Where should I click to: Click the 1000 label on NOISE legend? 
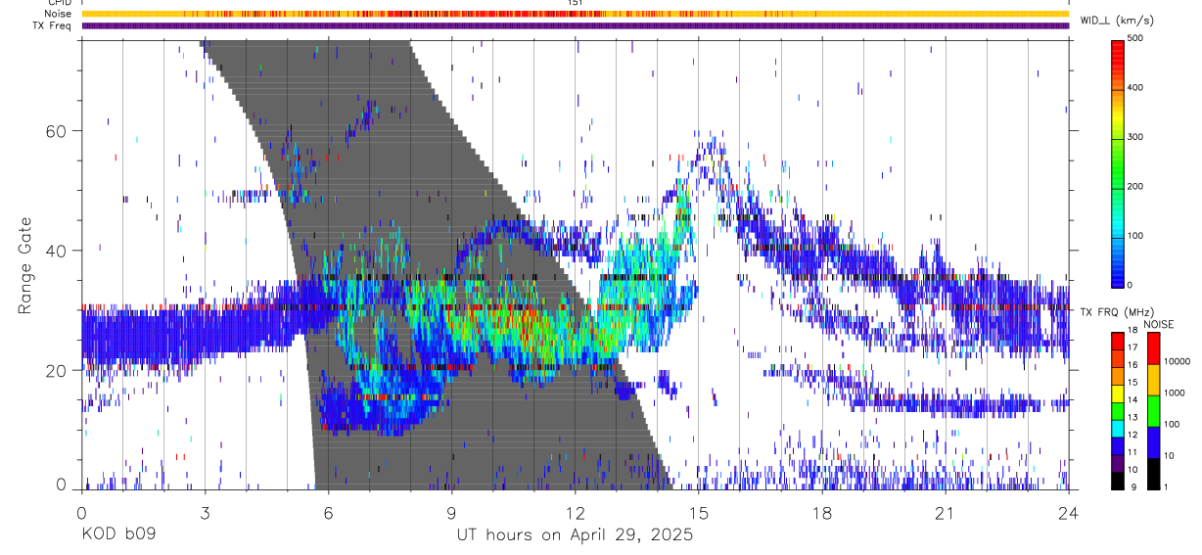coord(1174,393)
